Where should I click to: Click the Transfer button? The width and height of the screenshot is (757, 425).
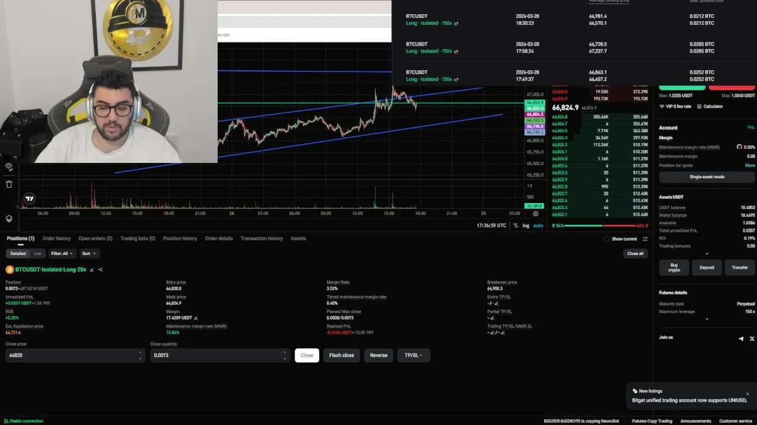(740, 267)
